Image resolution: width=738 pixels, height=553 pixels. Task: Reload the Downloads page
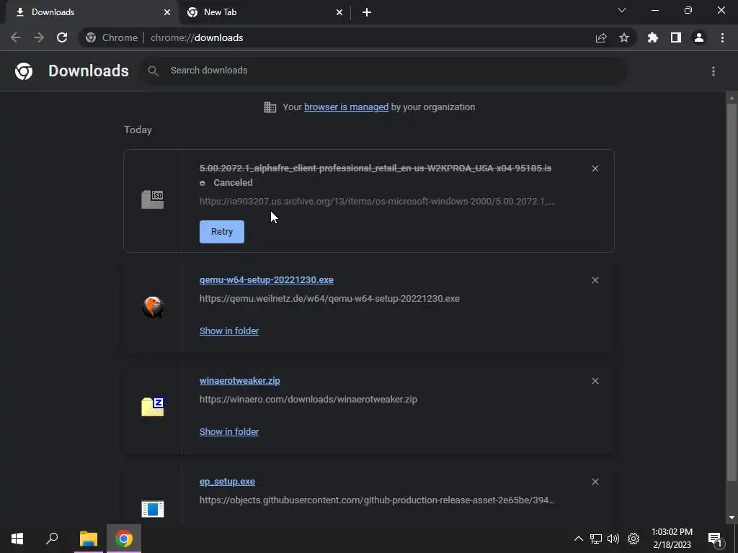62,37
